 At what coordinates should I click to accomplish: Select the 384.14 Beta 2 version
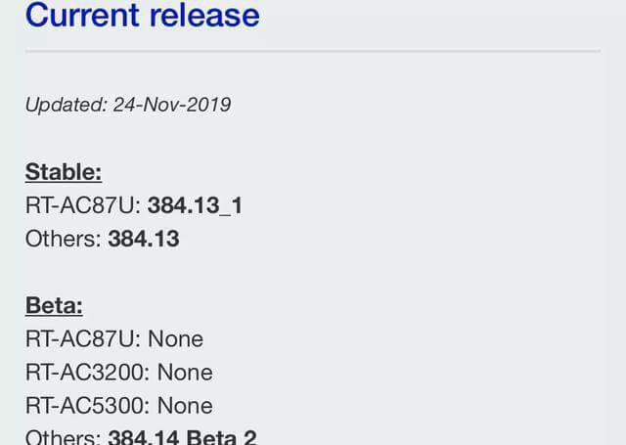pyautogui.click(x=182, y=437)
